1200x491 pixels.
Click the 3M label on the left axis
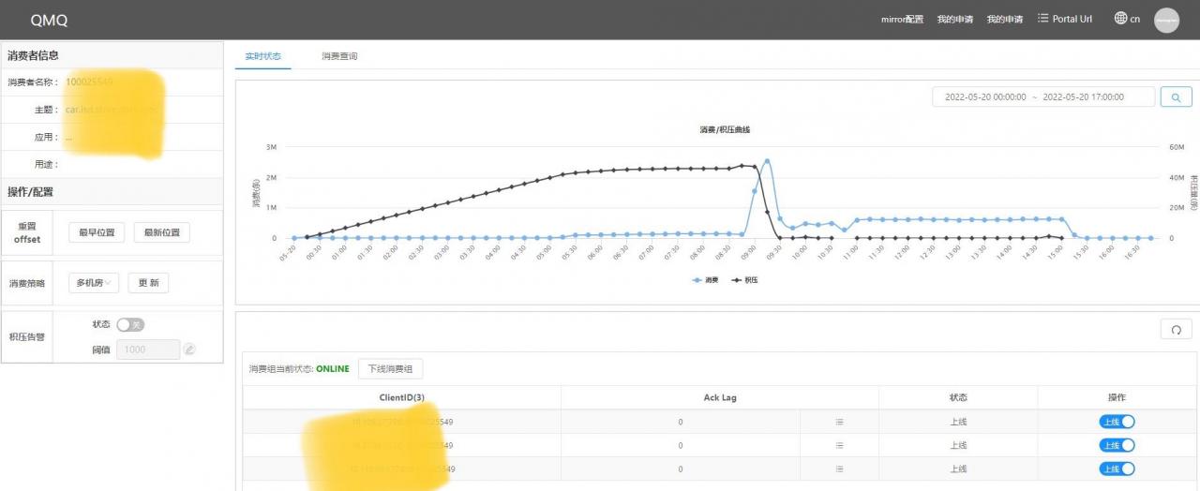tap(271, 147)
